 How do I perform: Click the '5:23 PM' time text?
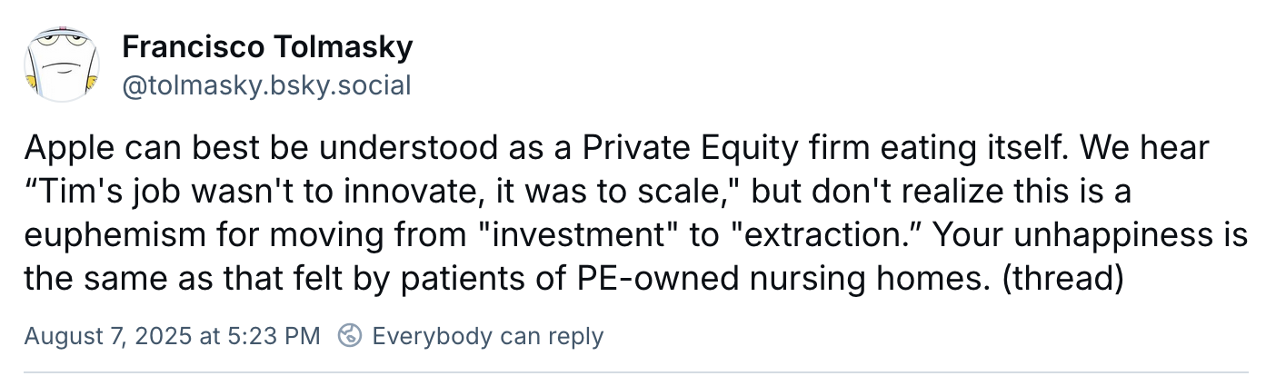[271, 336]
